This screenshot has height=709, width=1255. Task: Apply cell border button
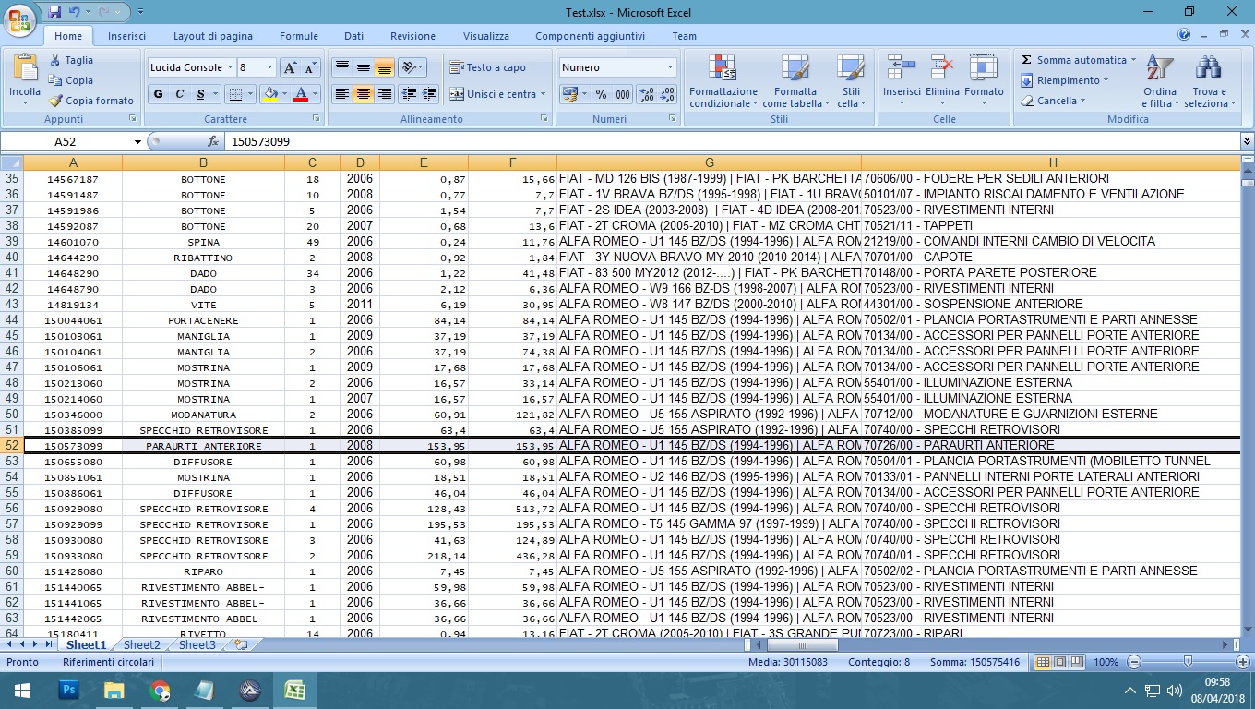pos(235,94)
